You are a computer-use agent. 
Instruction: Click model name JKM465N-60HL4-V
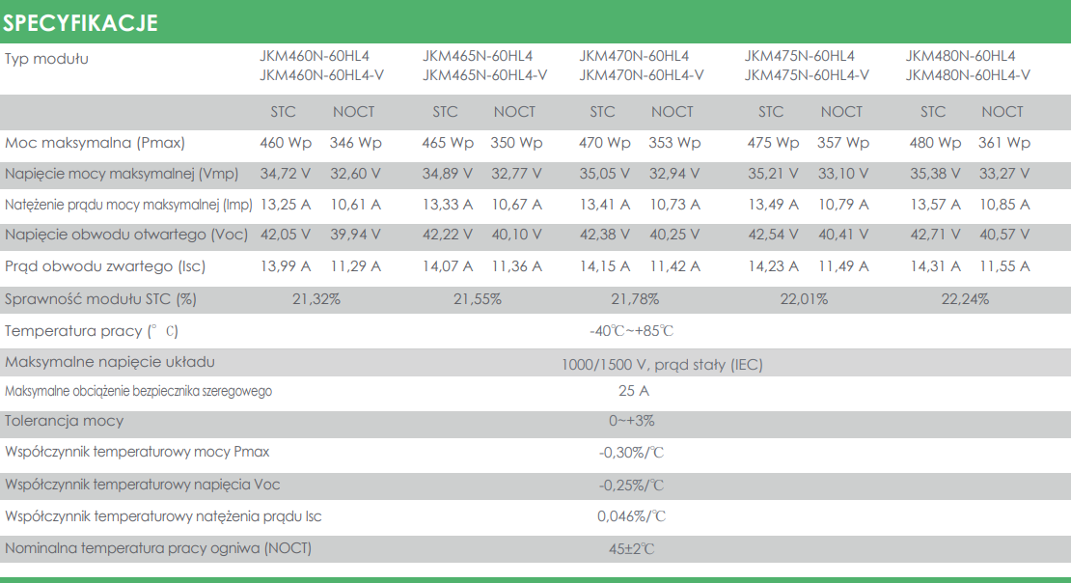(485, 75)
